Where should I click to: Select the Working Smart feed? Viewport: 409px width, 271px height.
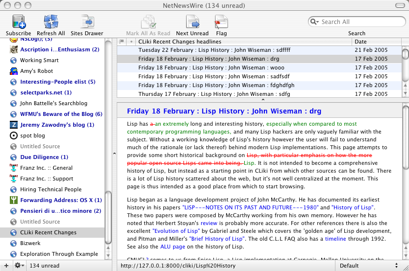pyautogui.click(x=39, y=60)
